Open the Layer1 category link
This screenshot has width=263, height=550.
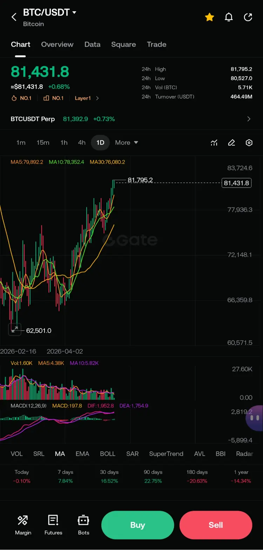point(83,98)
